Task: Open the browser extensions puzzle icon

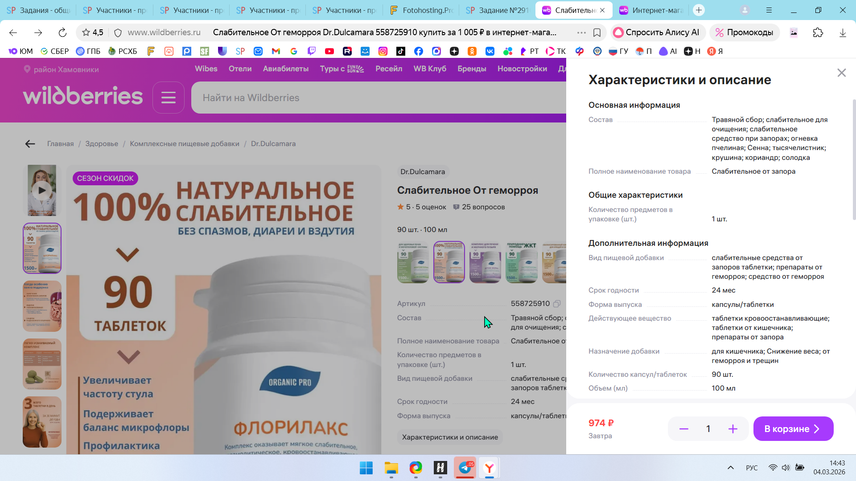Action: (x=818, y=33)
